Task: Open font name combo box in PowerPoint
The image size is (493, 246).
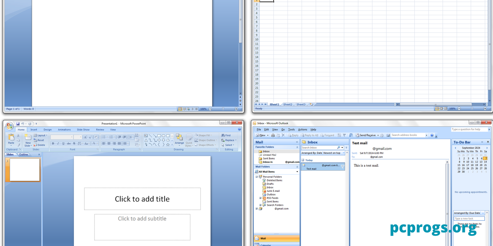Action: click(62, 137)
